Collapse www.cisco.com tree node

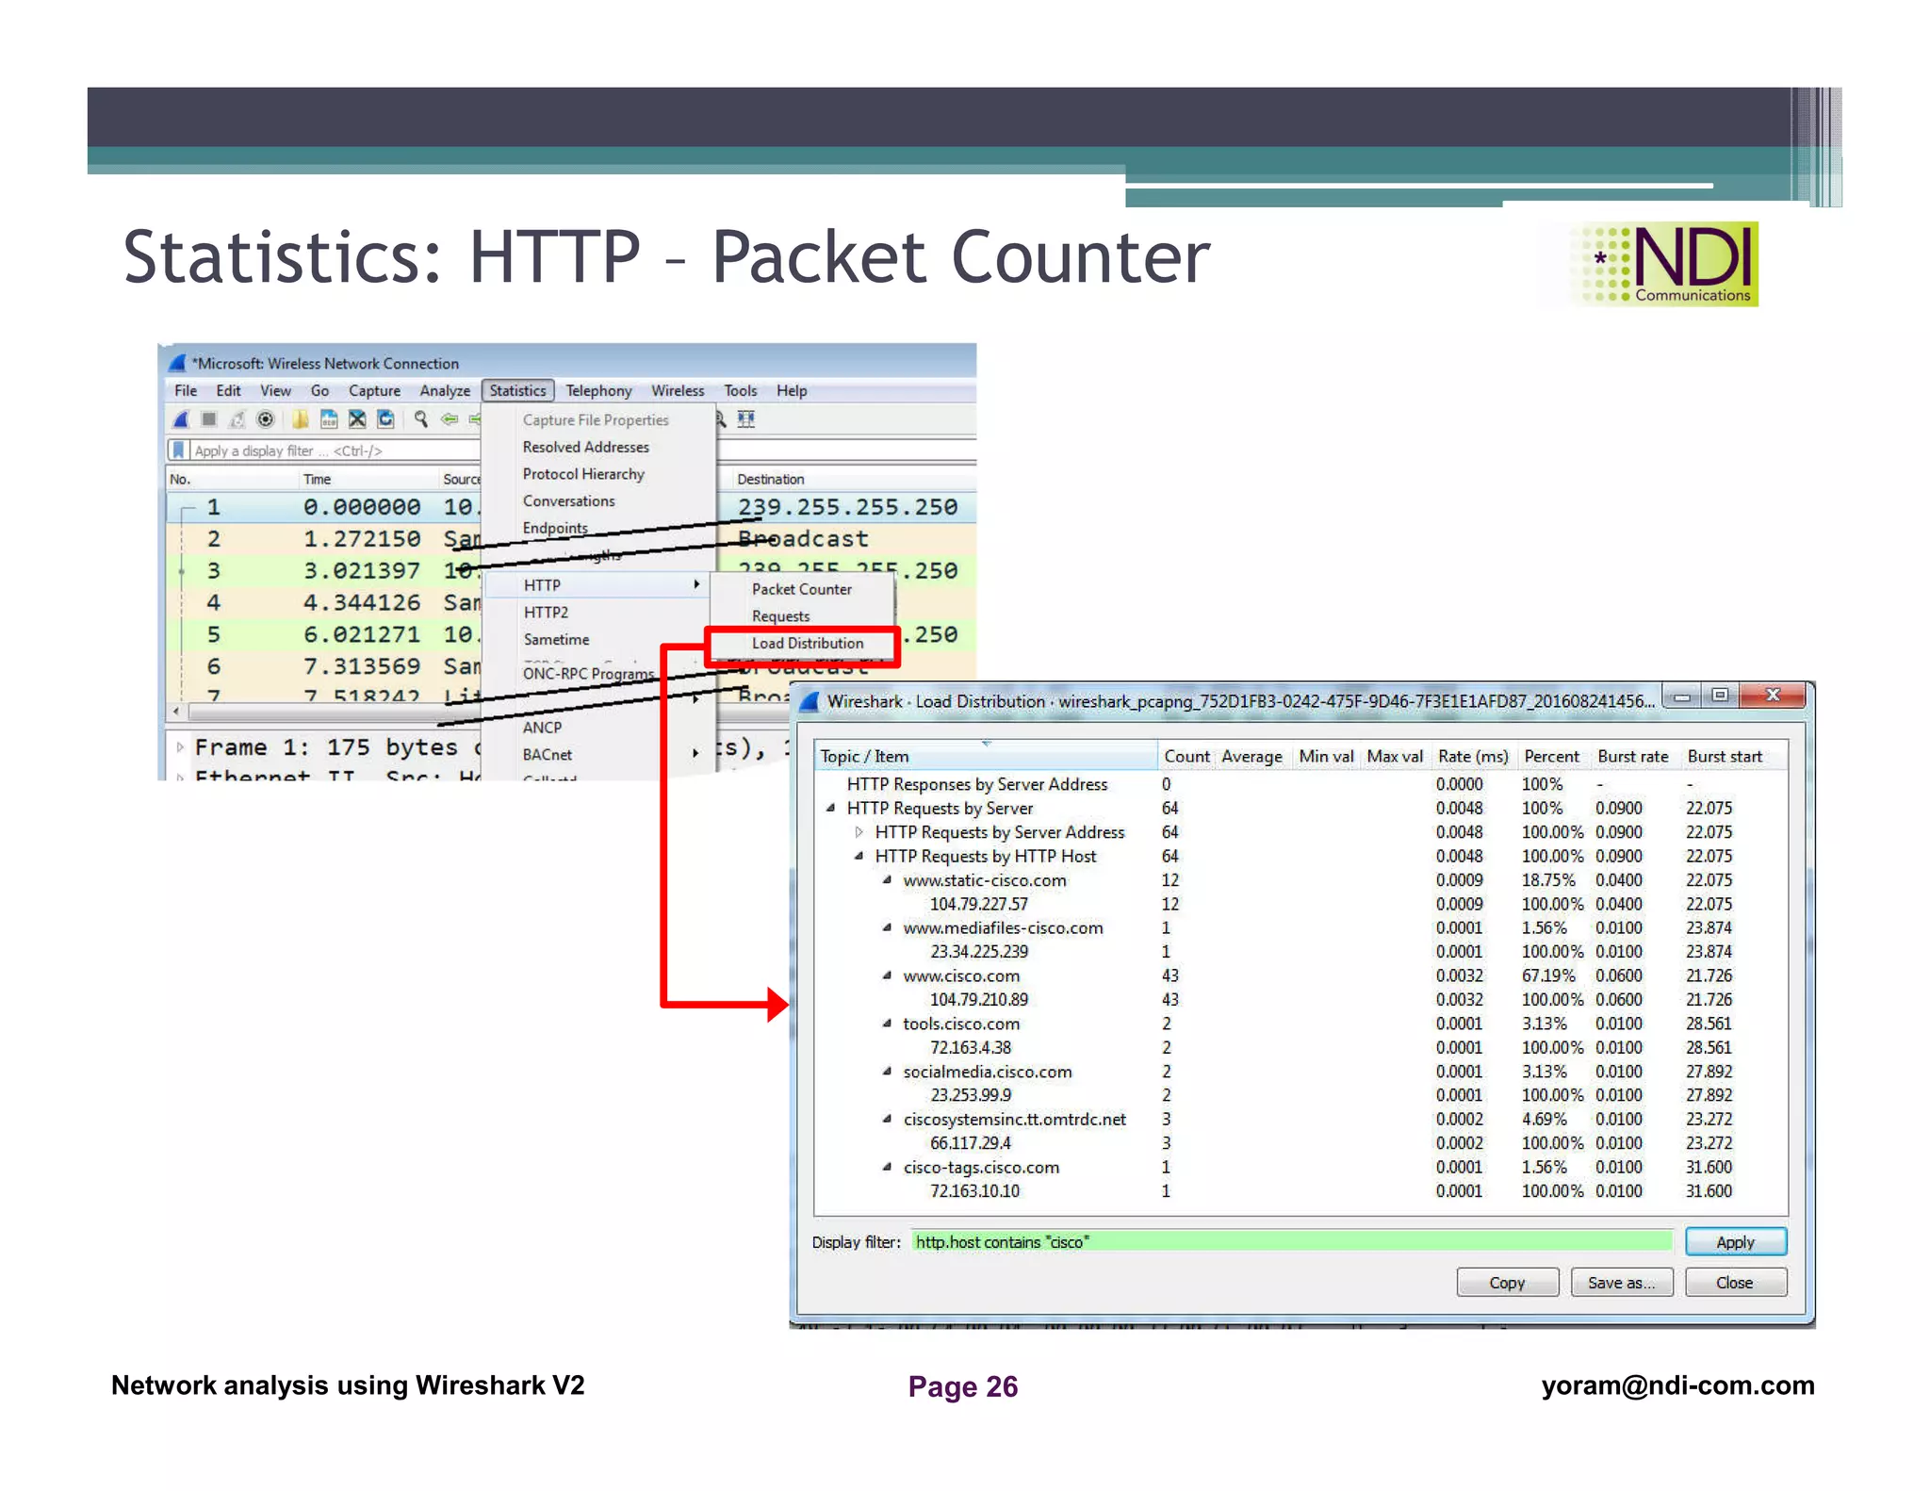point(887,975)
